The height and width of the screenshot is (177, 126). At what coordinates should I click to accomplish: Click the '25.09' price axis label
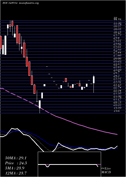[117, 70]
